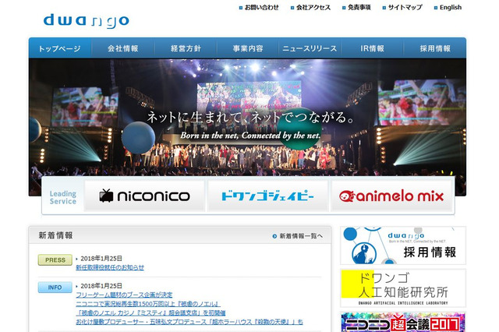Click the 2018年1月25日 date beside PRESS
499x332 pixels.
101,258
